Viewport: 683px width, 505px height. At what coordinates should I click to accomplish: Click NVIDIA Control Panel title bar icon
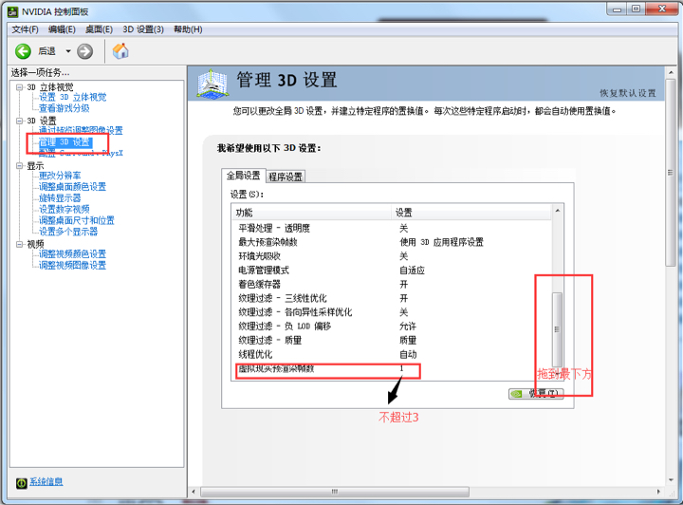point(13,11)
